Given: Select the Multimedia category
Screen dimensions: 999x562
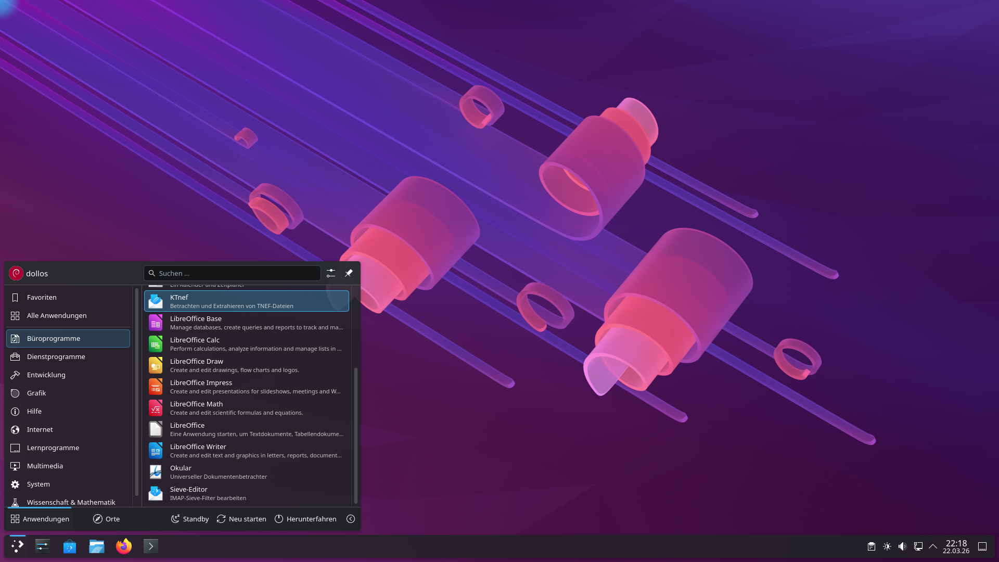Looking at the screenshot, I should click(45, 466).
